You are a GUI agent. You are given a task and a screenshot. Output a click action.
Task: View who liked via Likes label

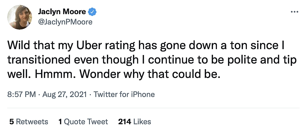coord(142,121)
